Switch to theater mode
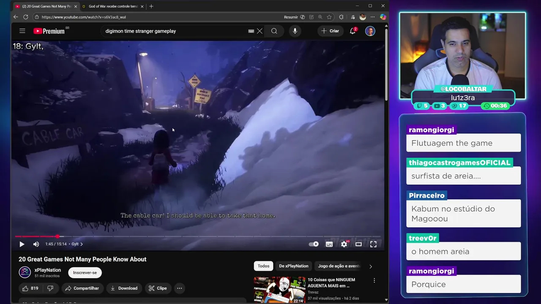Image resolution: width=541 pixels, height=304 pixels. pyautogui.click(x=358, y=244)
